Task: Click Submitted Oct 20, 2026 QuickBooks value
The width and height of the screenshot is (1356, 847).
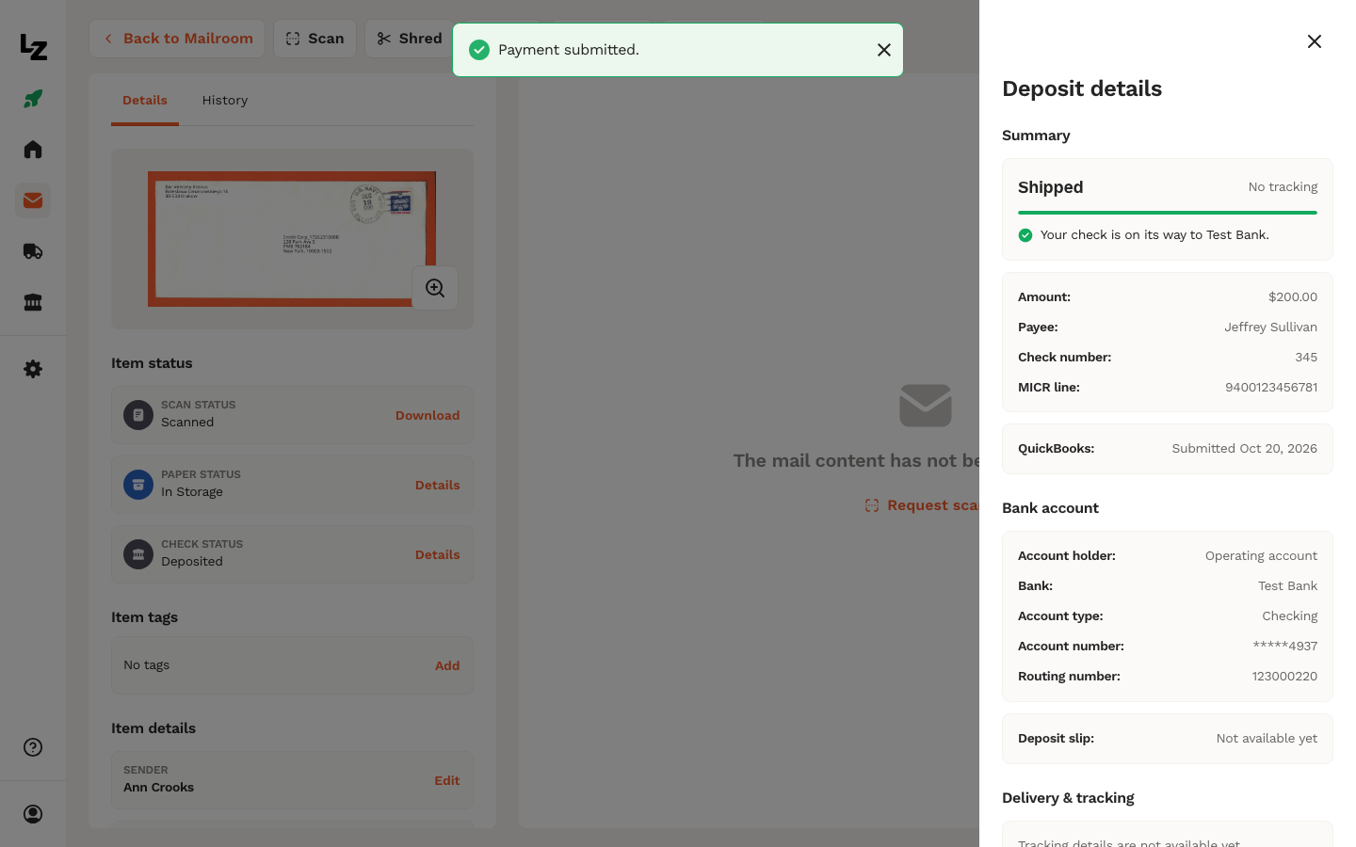Action: [1245, 449]
